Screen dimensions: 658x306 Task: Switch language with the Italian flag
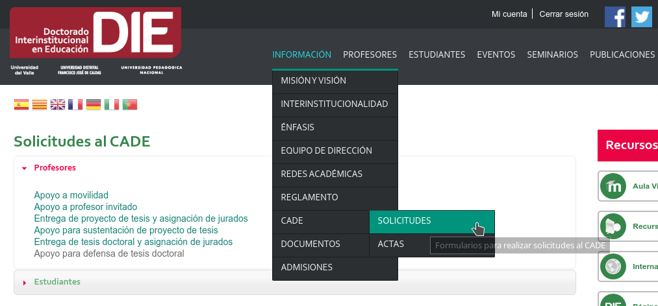click(x=112, y=104)
